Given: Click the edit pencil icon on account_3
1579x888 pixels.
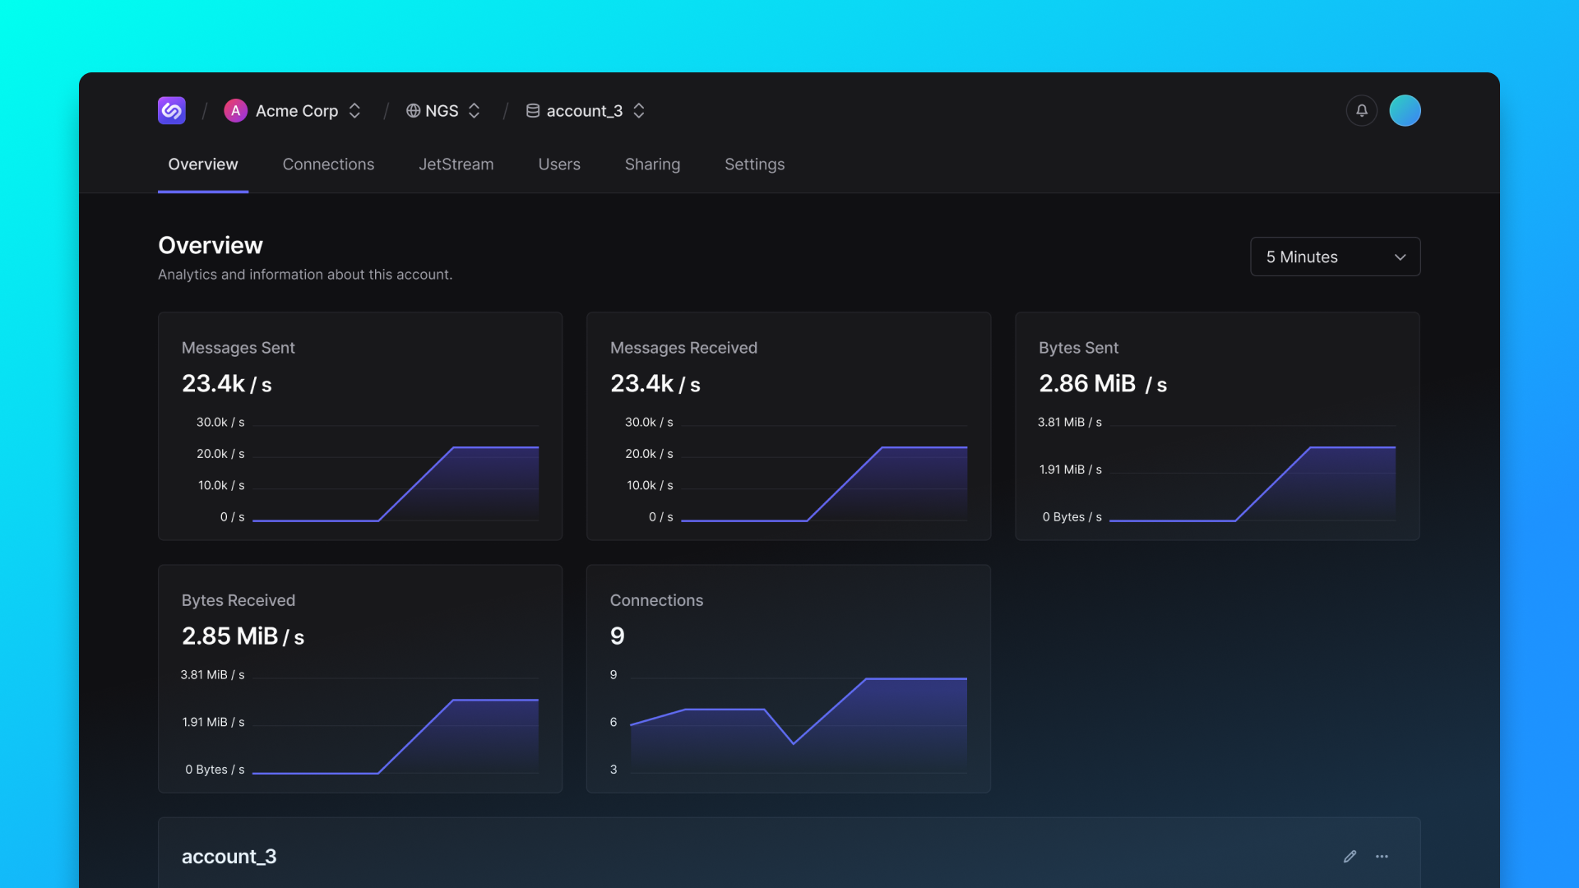Looking at the screenshot, I should (1350, 857).
